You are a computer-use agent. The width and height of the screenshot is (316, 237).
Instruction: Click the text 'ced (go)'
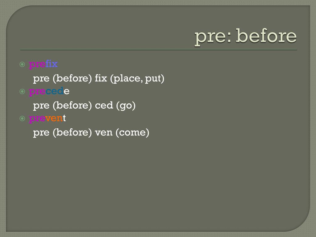point(115,106)
